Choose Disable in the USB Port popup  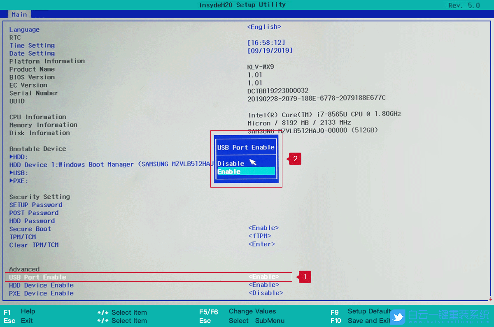pyautogui.click(x=231, y=163)
